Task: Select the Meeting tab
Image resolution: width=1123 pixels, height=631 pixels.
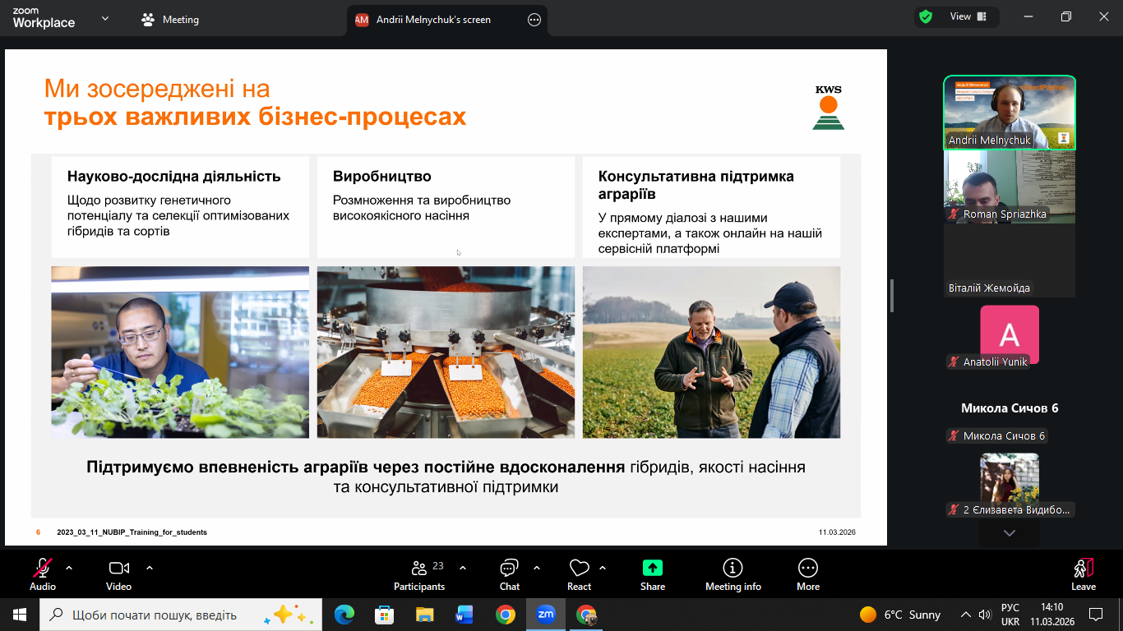Action: 170,20
